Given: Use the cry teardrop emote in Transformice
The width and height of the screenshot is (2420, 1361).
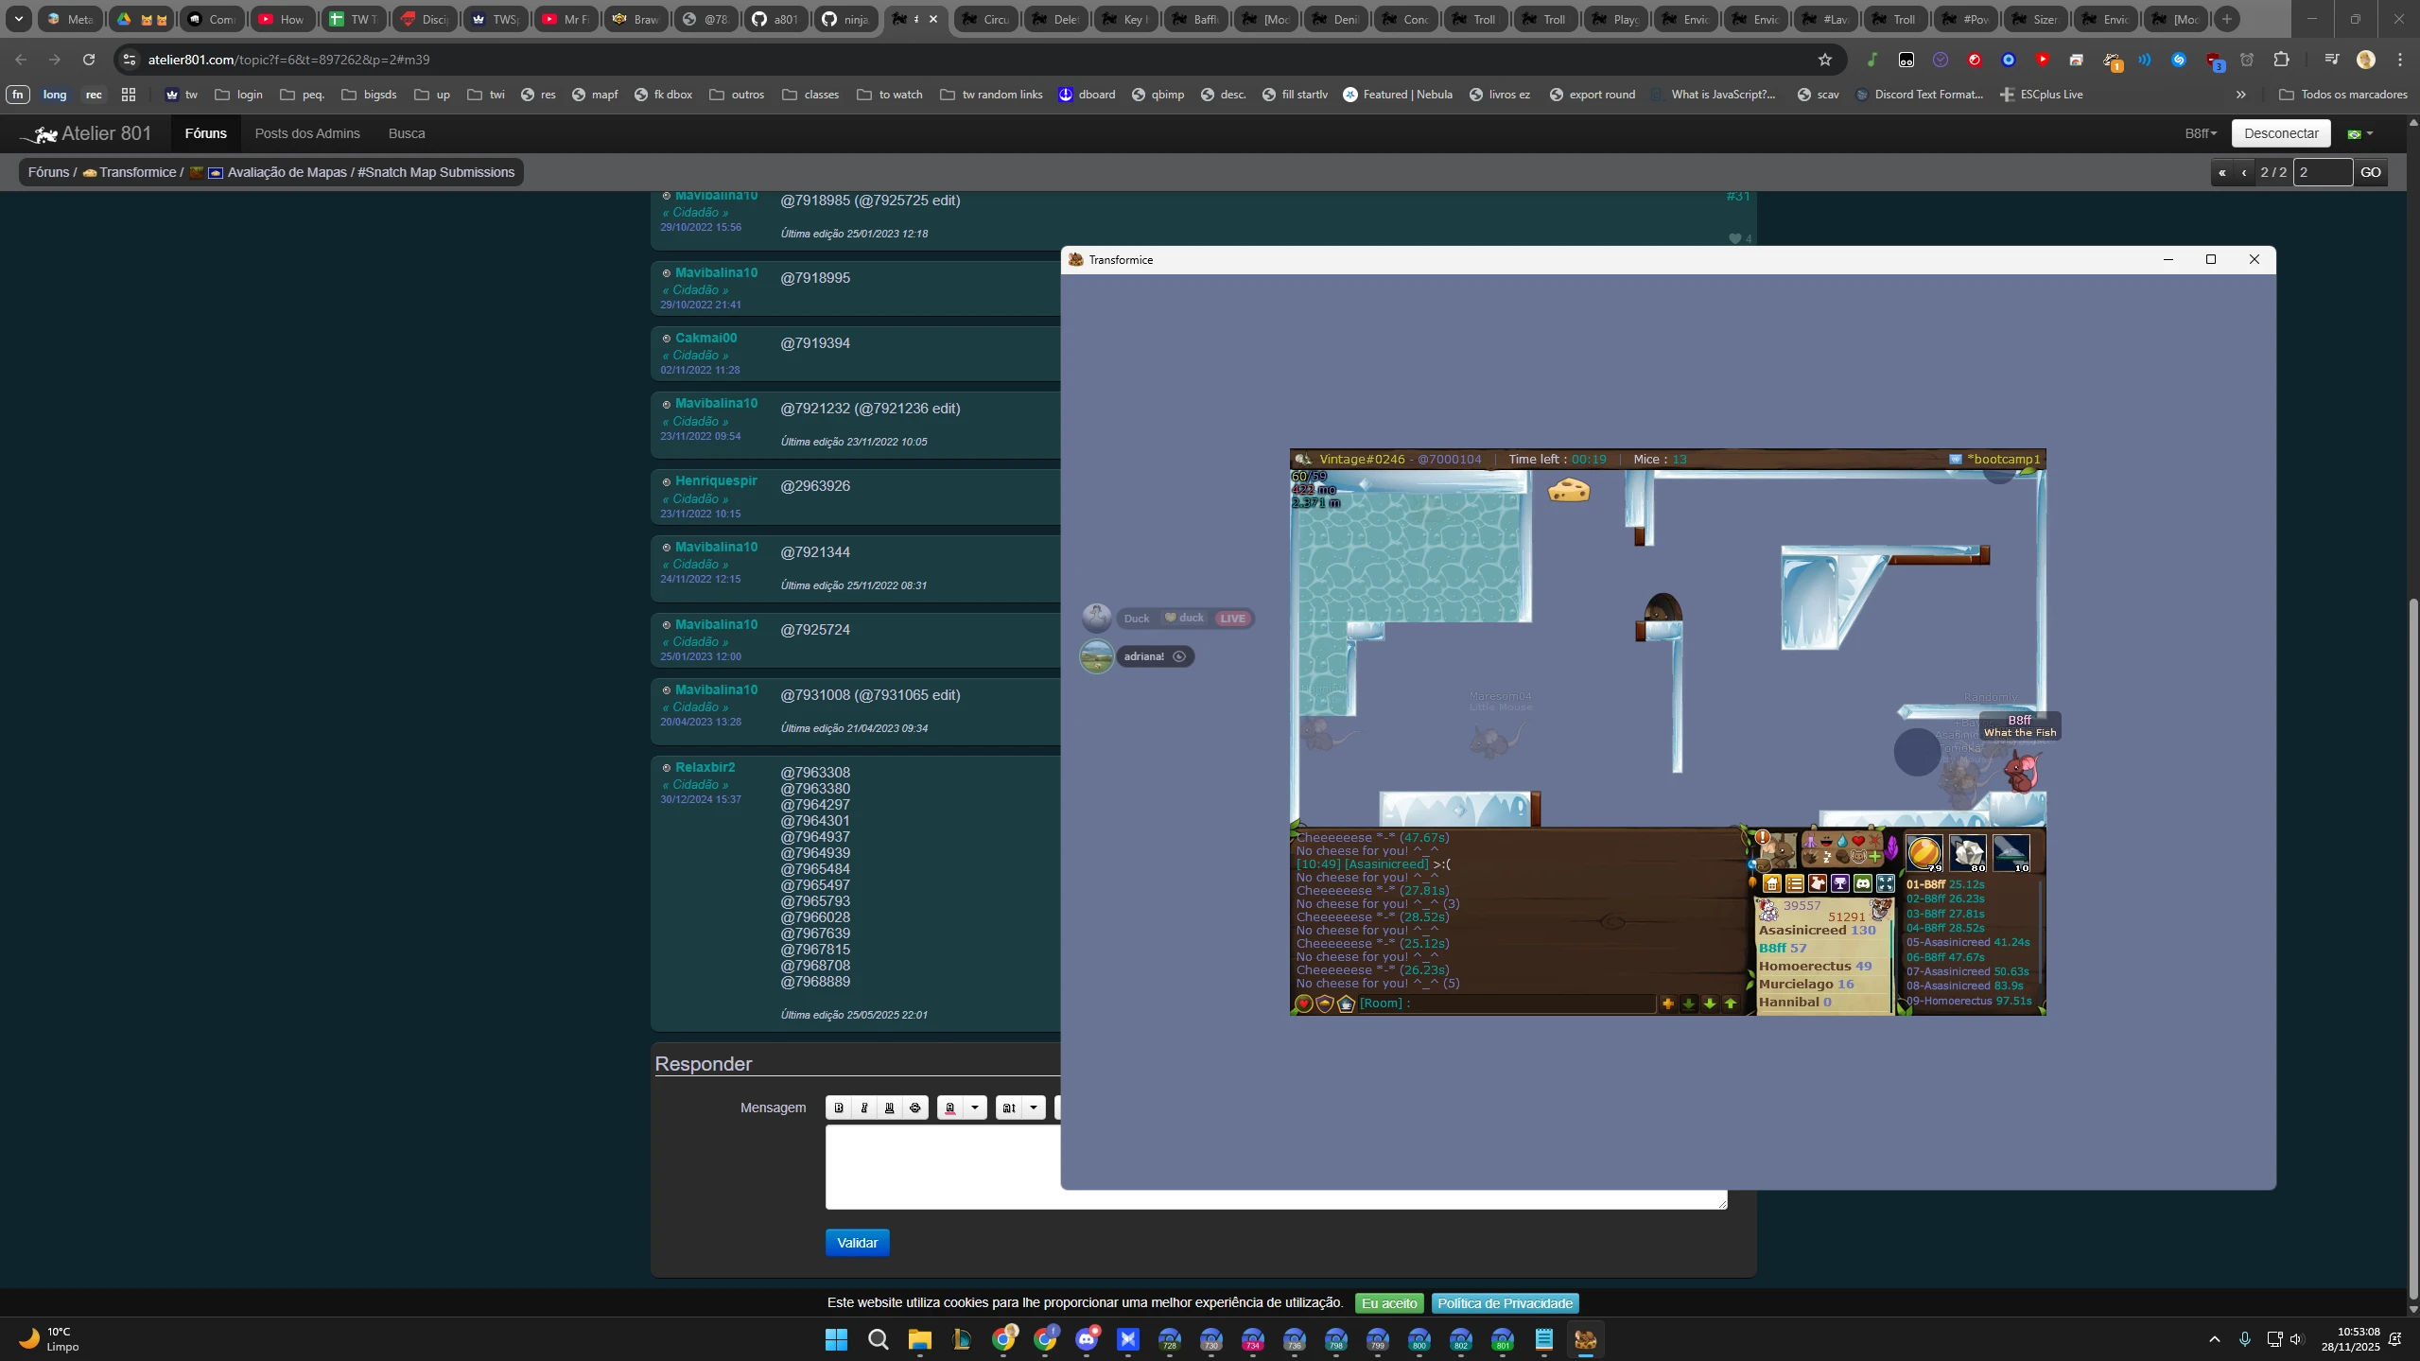Looking at the screenshot, I should 1842,841.
